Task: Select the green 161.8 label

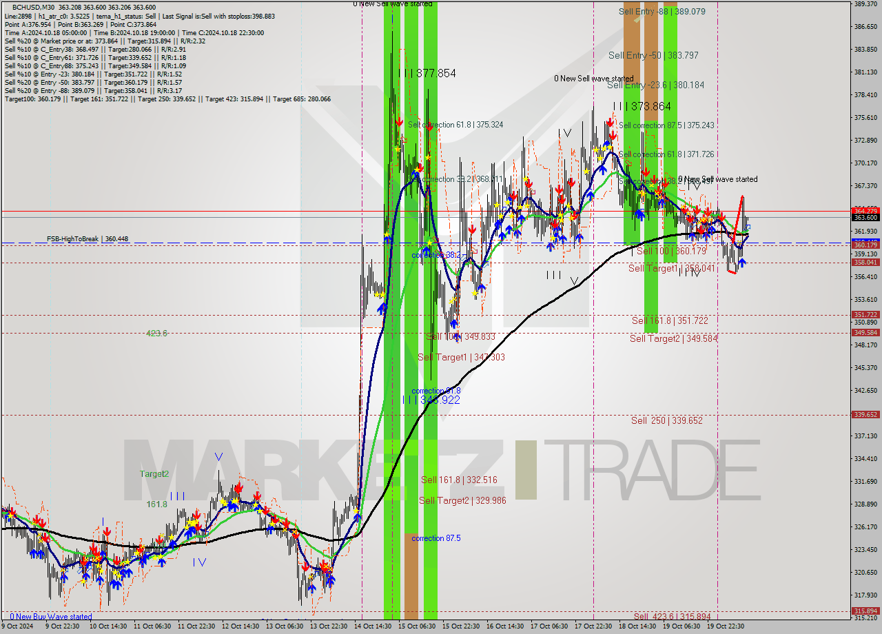Action: click(156, 504)
